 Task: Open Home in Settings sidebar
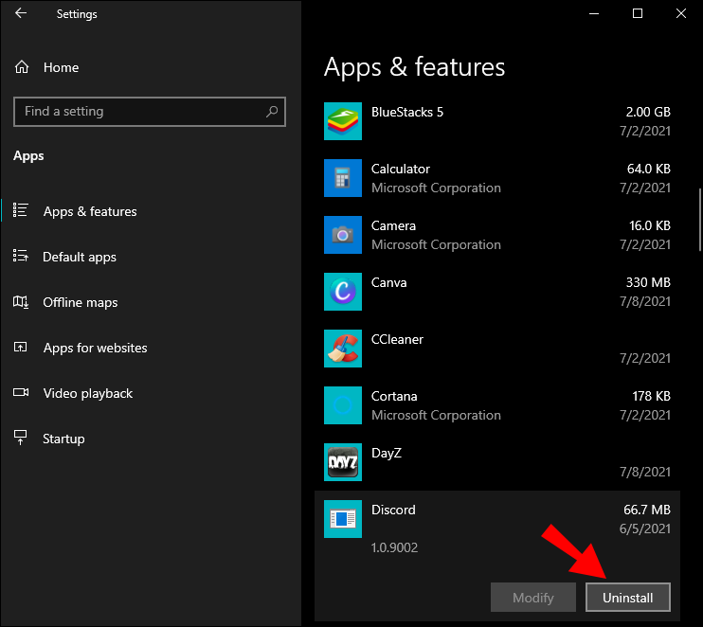click(61, 67)
